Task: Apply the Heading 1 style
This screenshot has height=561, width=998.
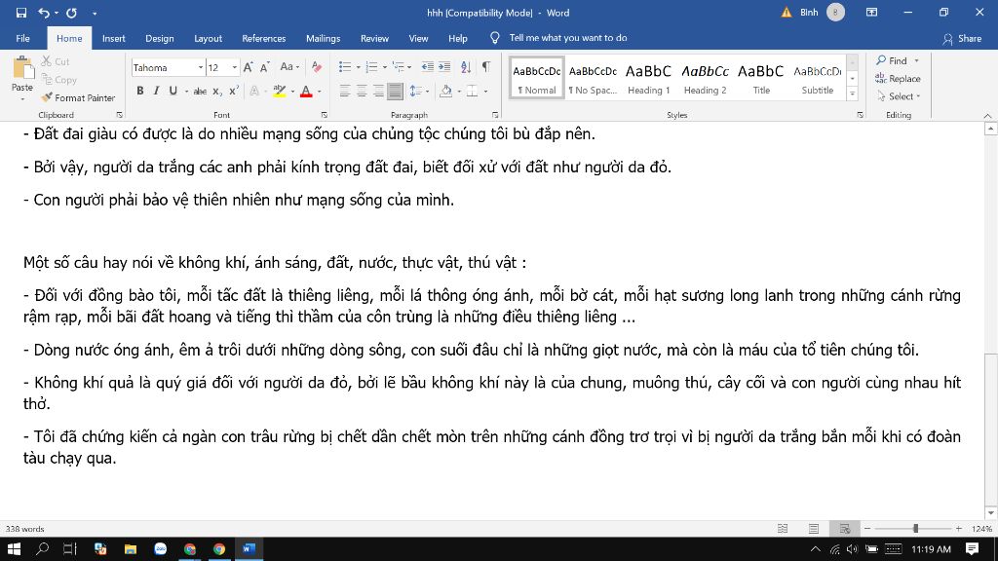Action: pos(648,78)
